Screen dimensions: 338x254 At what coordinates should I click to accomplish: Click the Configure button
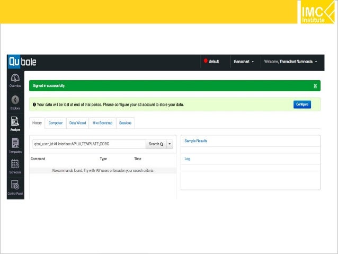(x=302, y=104)
